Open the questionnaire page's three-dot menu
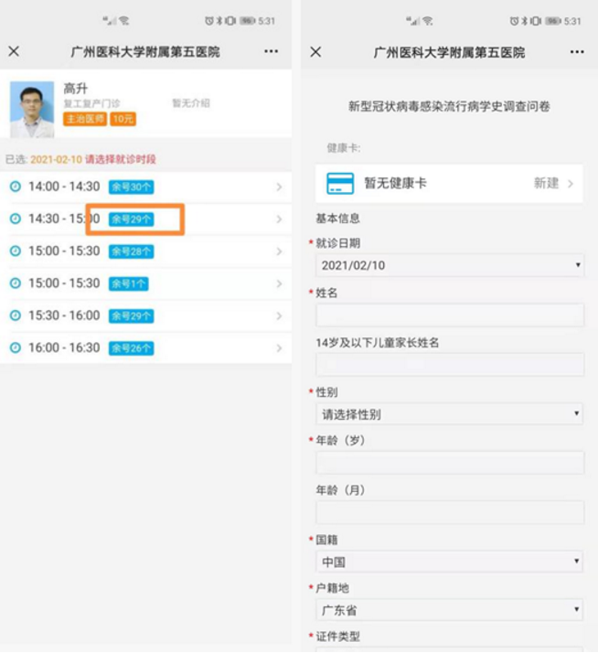The image size is (598, 653). [577, 52]
